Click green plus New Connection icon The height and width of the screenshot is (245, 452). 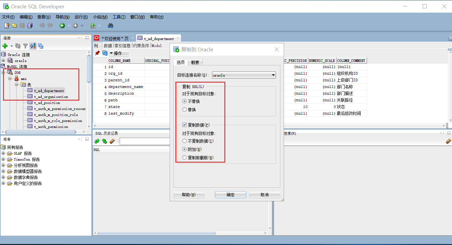pos(5,46)
